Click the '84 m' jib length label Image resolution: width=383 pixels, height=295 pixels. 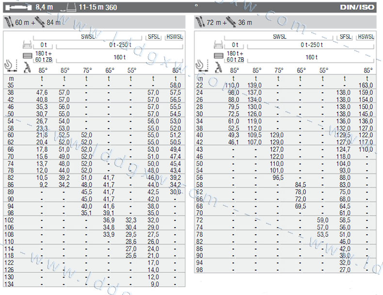point(53,22)
